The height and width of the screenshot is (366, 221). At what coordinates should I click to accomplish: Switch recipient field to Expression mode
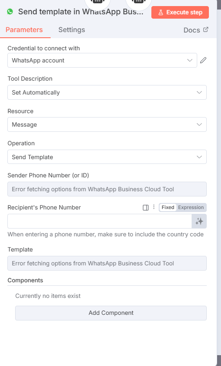pos(191,207)
